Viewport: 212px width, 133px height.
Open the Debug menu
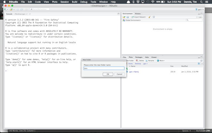pyautogui.click(x=84, y=2)
